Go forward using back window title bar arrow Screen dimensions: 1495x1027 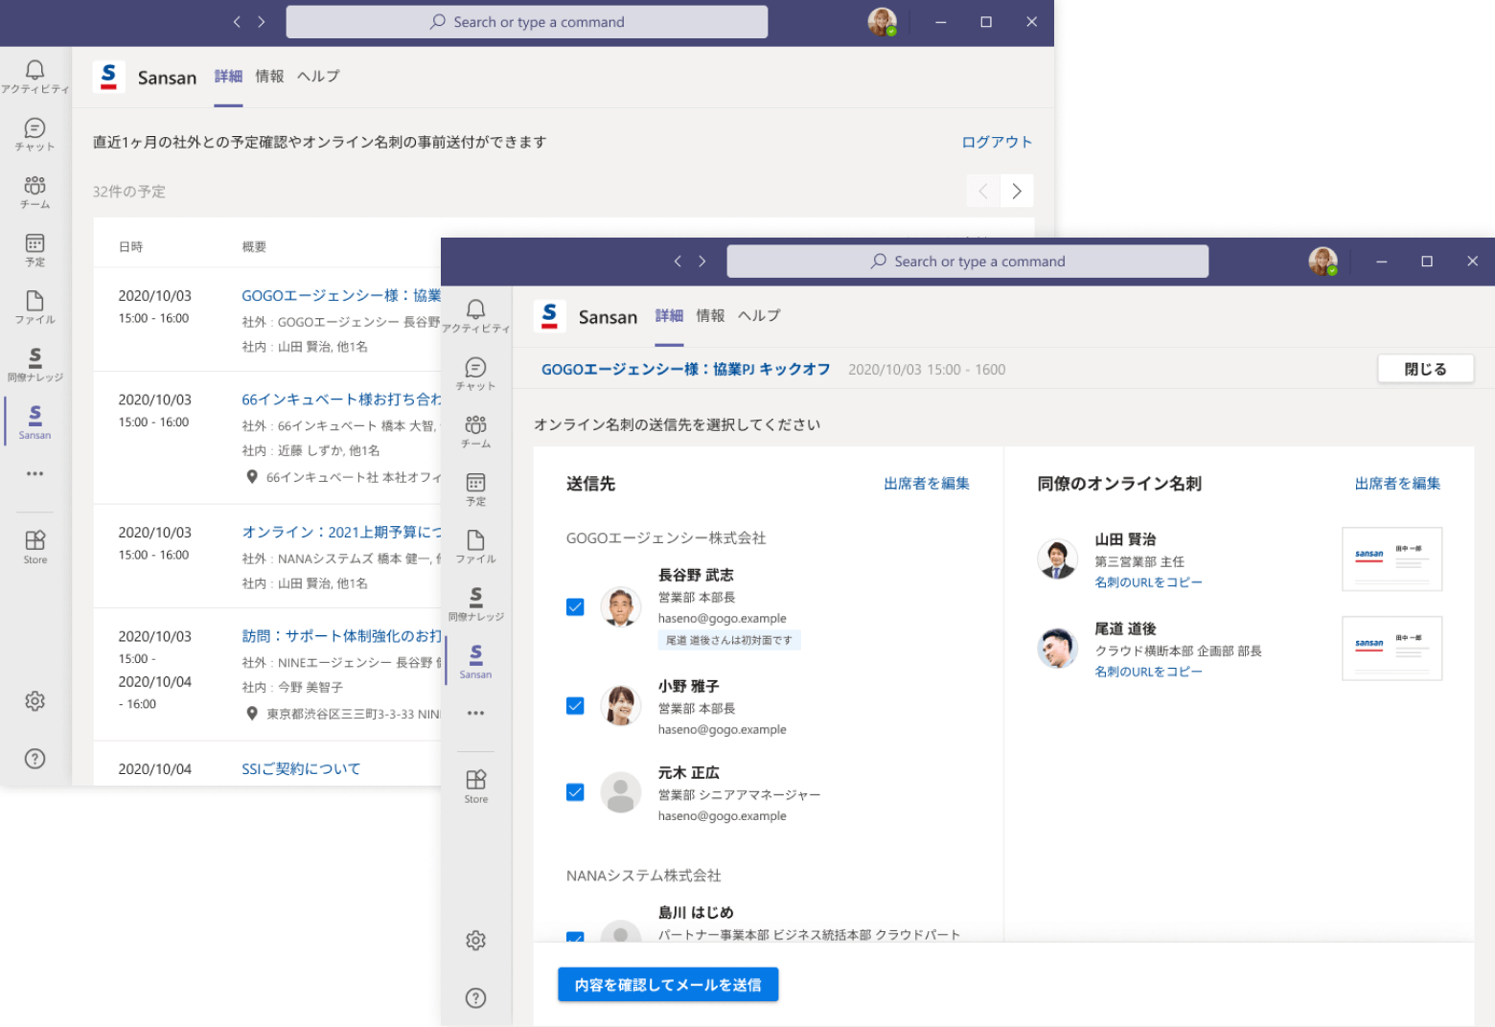click(x=261, y=21)
